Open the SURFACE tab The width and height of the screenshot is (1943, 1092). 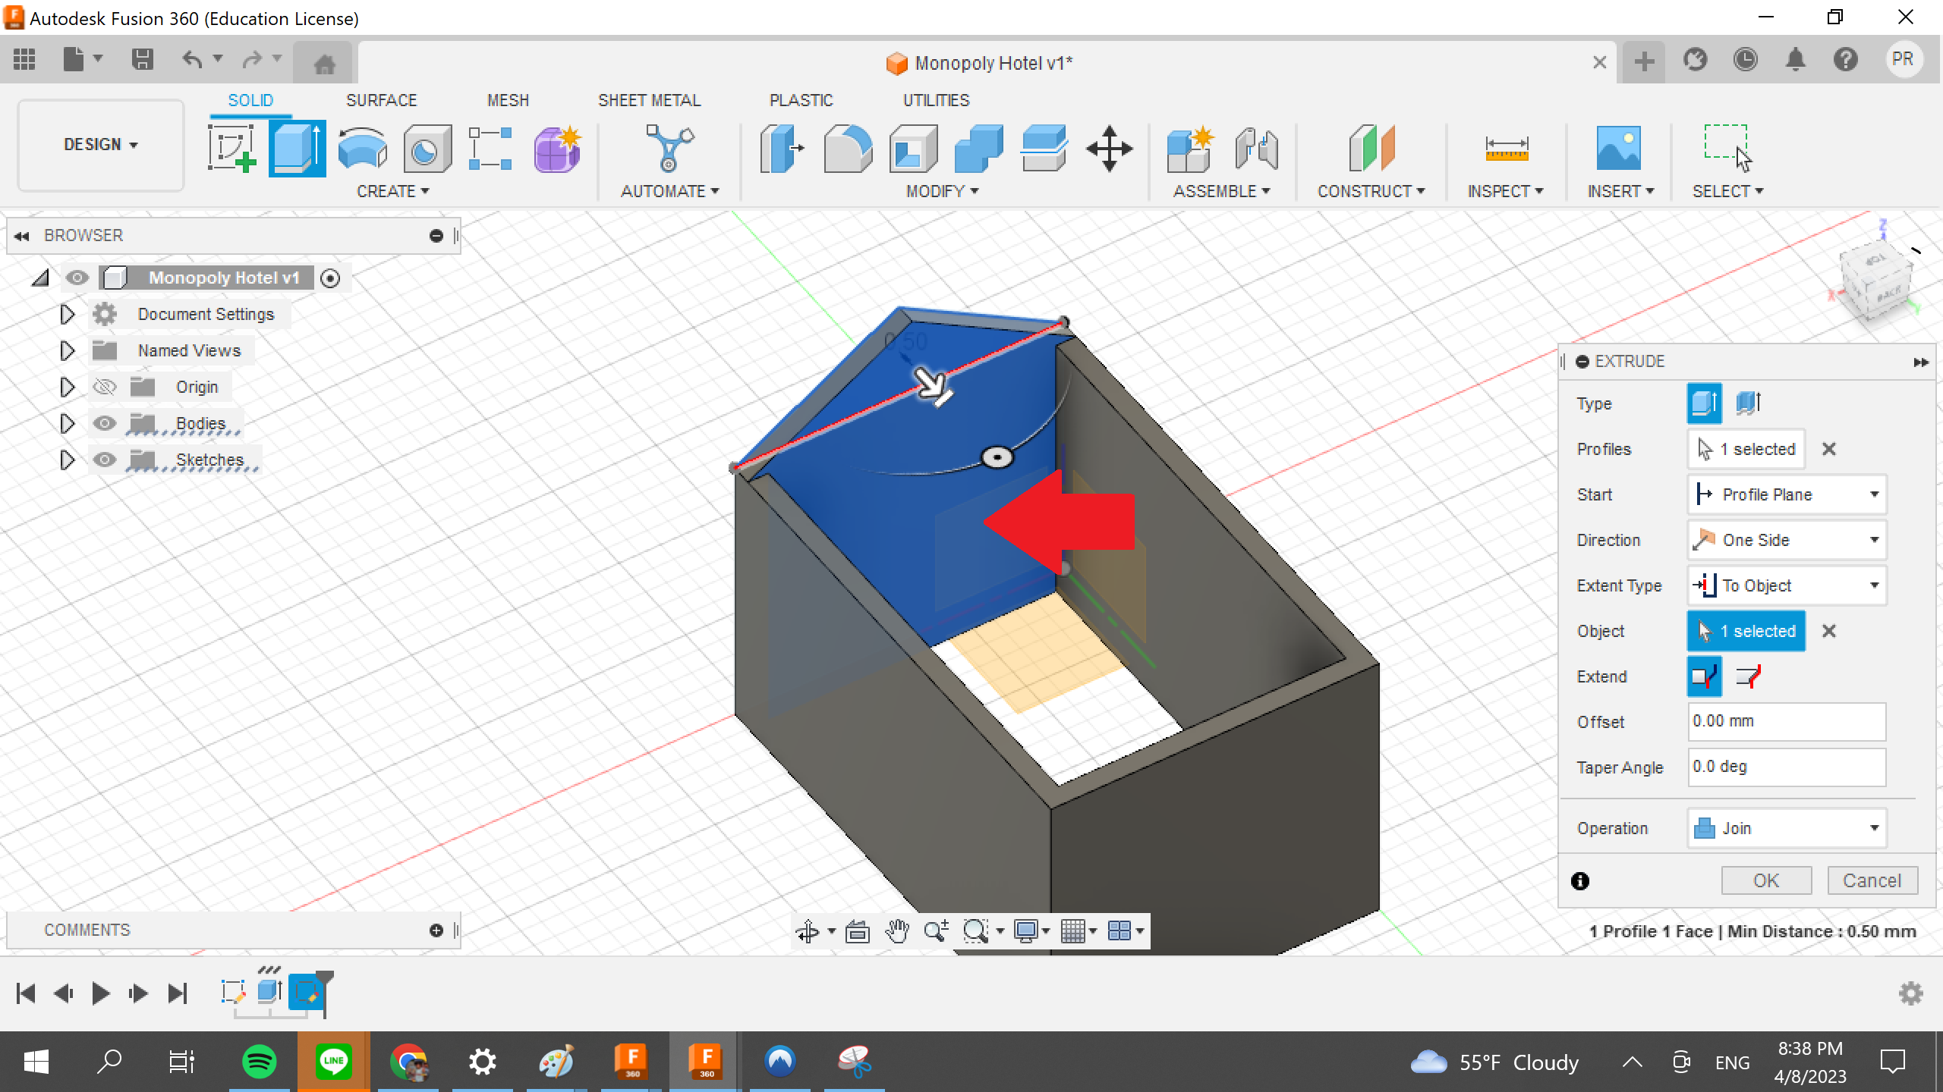pyautogui.click(x=382, y=99)
